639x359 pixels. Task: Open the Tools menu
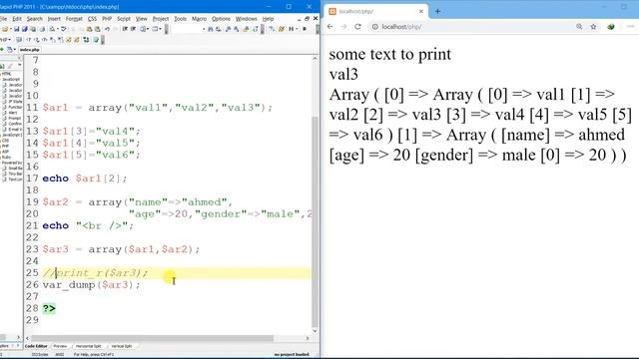pyautogui.click(x=180, y=19)
